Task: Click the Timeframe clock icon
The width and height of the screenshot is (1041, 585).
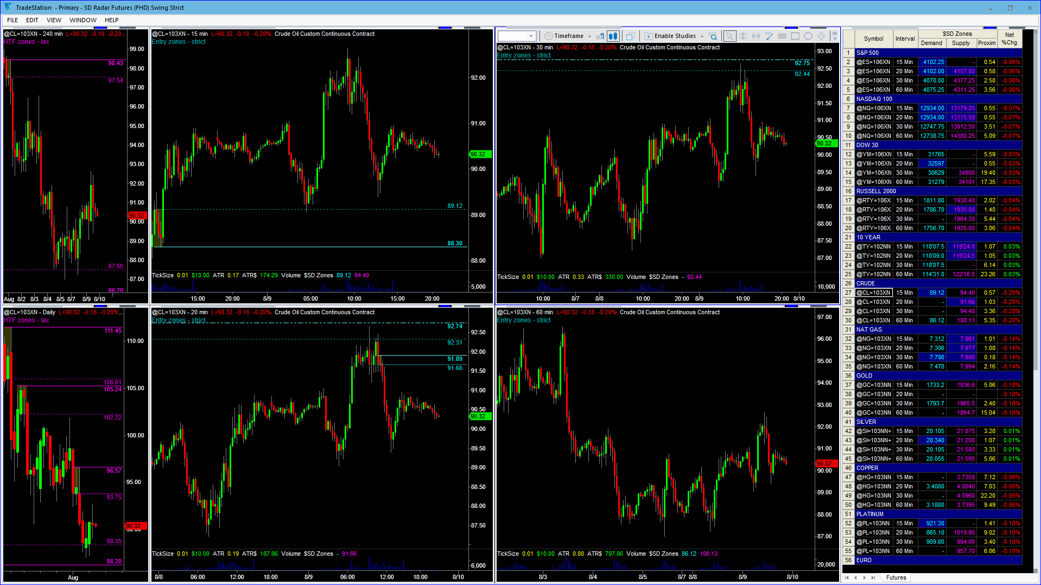Action: coord(549,36)
